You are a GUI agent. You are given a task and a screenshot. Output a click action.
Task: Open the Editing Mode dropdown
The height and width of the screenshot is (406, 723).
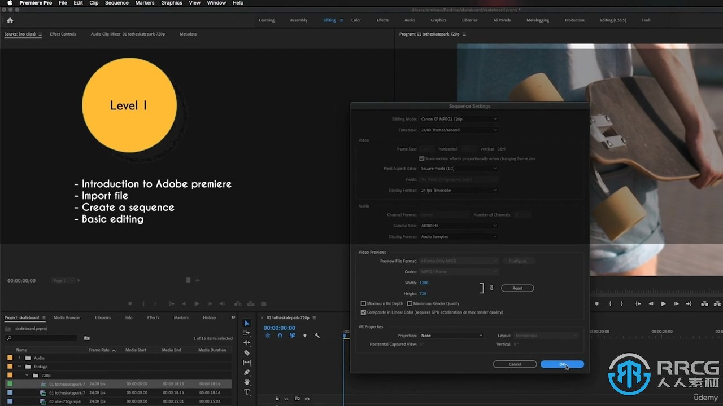[x=459, y=119]
